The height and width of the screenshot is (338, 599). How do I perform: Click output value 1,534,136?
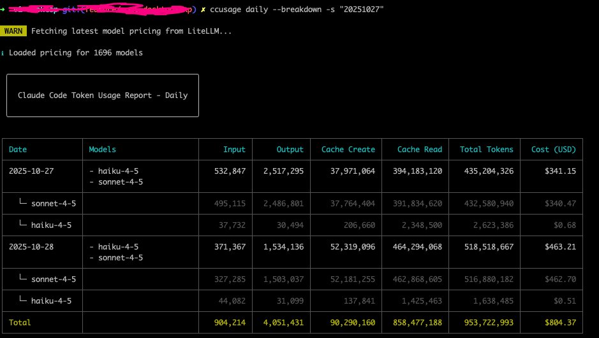point(283,247)
